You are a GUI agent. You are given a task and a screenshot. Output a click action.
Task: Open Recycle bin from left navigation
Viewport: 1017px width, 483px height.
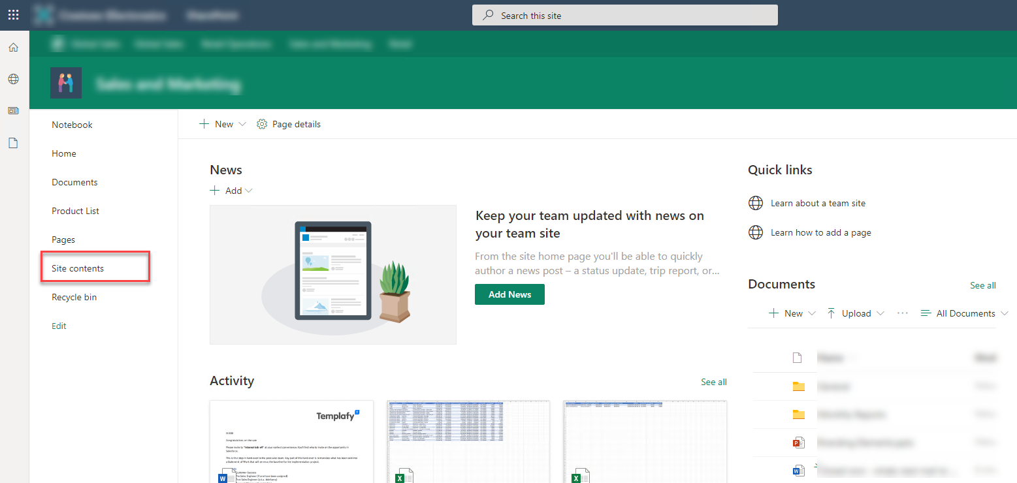click(x=74, y=297)
